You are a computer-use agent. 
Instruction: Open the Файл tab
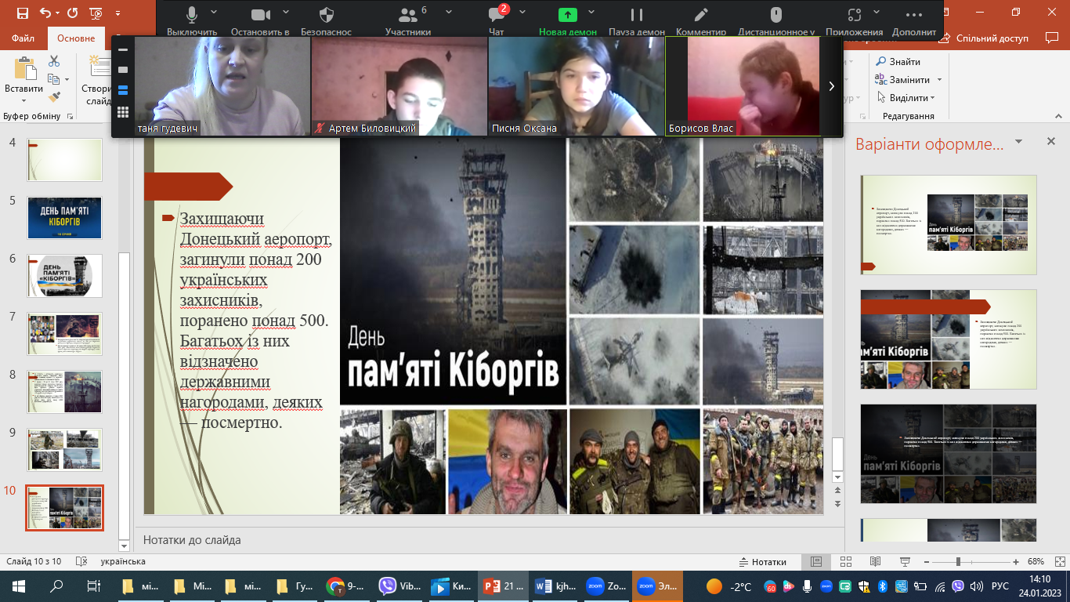click(23, 38)
